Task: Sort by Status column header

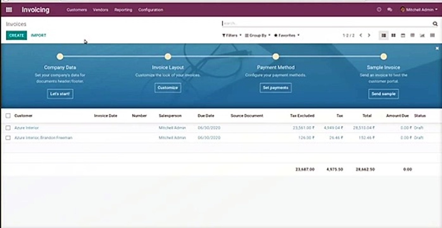Action: pos(420,116)
